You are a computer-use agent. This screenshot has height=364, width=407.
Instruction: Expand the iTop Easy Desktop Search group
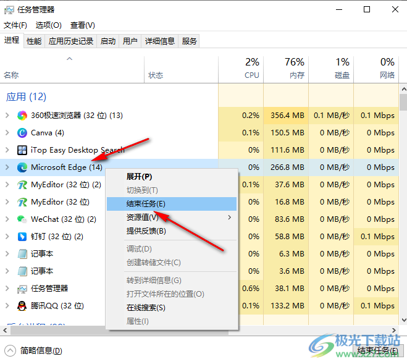(x=7, y=150)
